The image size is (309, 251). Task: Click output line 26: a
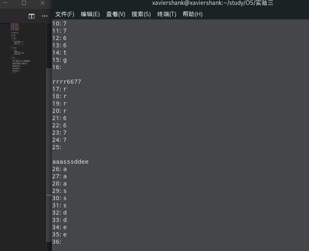(59, 169)
